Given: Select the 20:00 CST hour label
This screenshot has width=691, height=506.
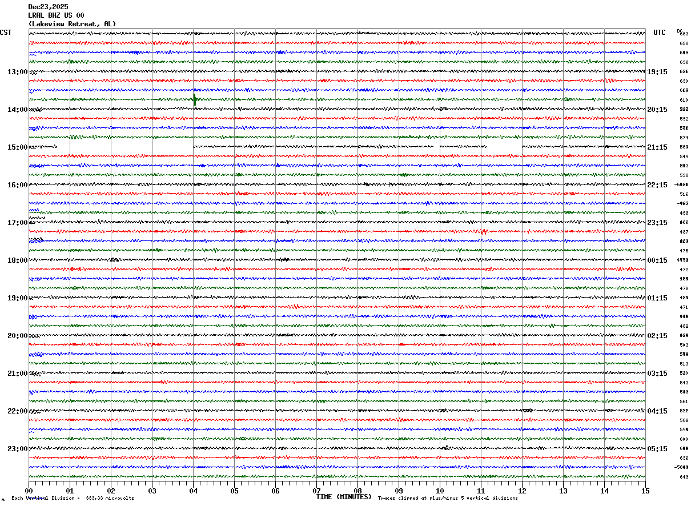Looking at the screenshot, I should point(17,336).
